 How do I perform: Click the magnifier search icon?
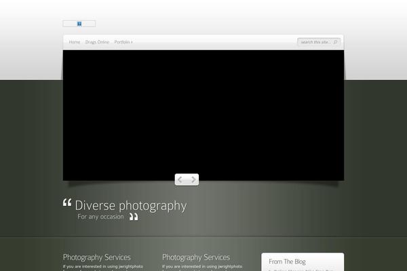point(335,42)
